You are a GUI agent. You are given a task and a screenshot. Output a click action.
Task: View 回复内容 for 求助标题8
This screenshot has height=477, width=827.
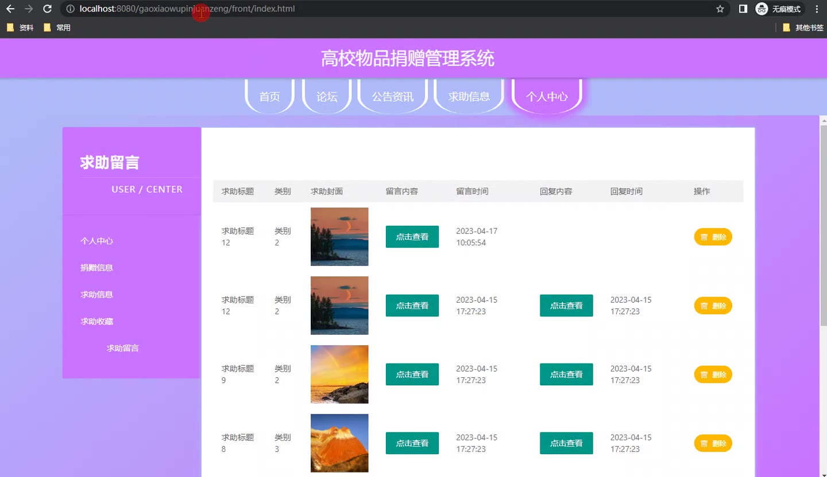coord(566,443)
